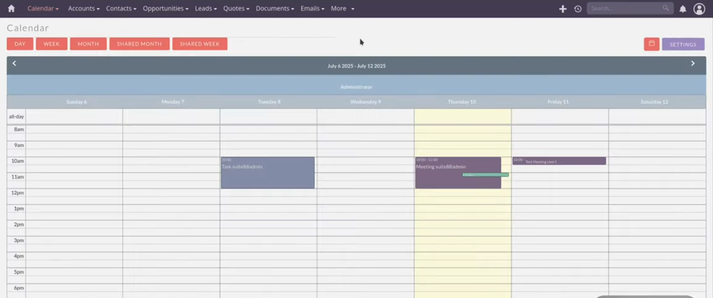Switch to Shared Month view
Image resolution: width=713 pixels, height=298 pixels.
click(139, 44)
